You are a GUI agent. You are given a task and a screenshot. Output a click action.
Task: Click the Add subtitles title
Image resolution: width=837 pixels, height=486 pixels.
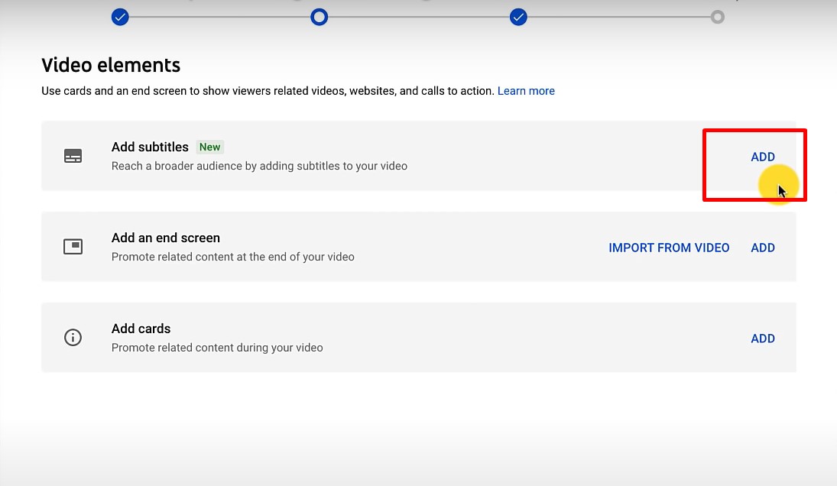(x=150, y=147)
